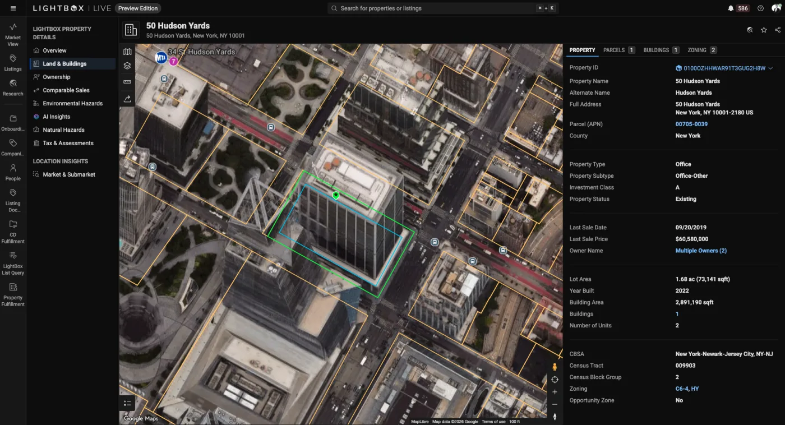Open the hamburger main menu
The image size is (785, 425).
(x=13, y=8)
